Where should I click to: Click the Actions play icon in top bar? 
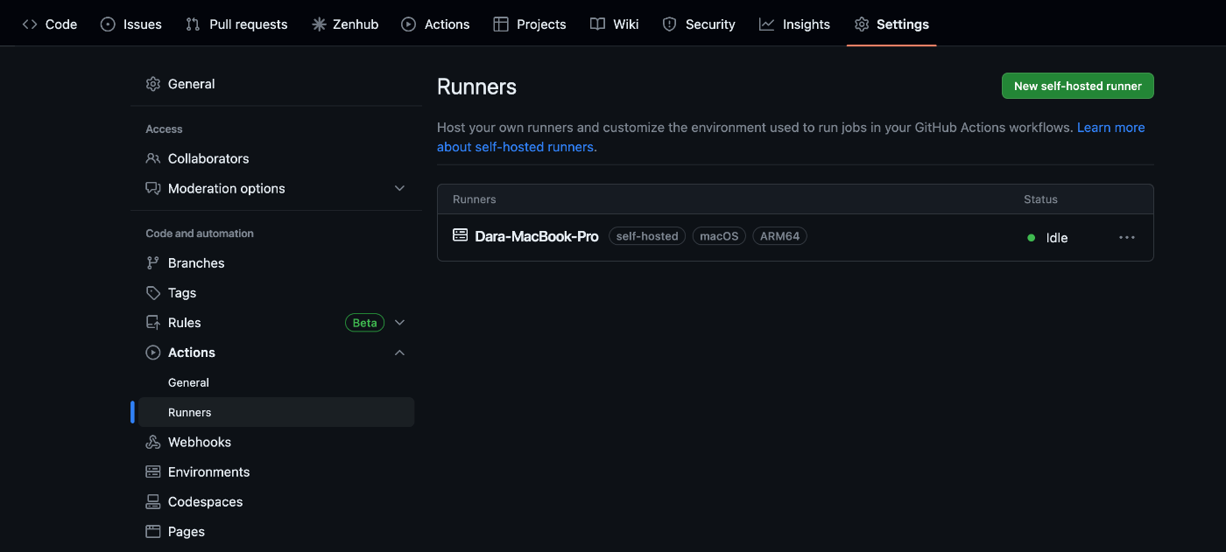click(409, 24)
